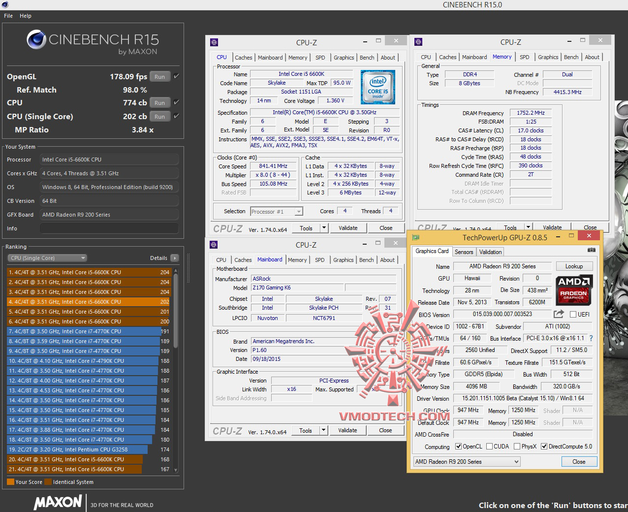Click the Z170 Gaming K6 model field
The height and width of the screenshot is (512, 628).
click(297, 288)
